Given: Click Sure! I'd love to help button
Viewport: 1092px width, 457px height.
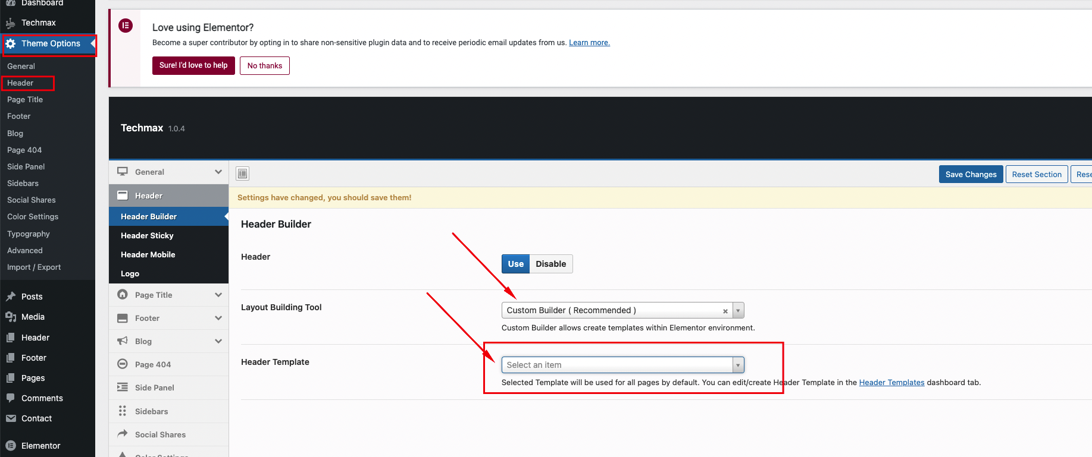Looking at the screenshot, I should pos(193,65).
